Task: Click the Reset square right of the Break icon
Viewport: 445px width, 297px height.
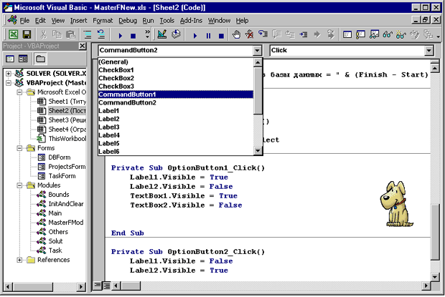Action: 221,35
